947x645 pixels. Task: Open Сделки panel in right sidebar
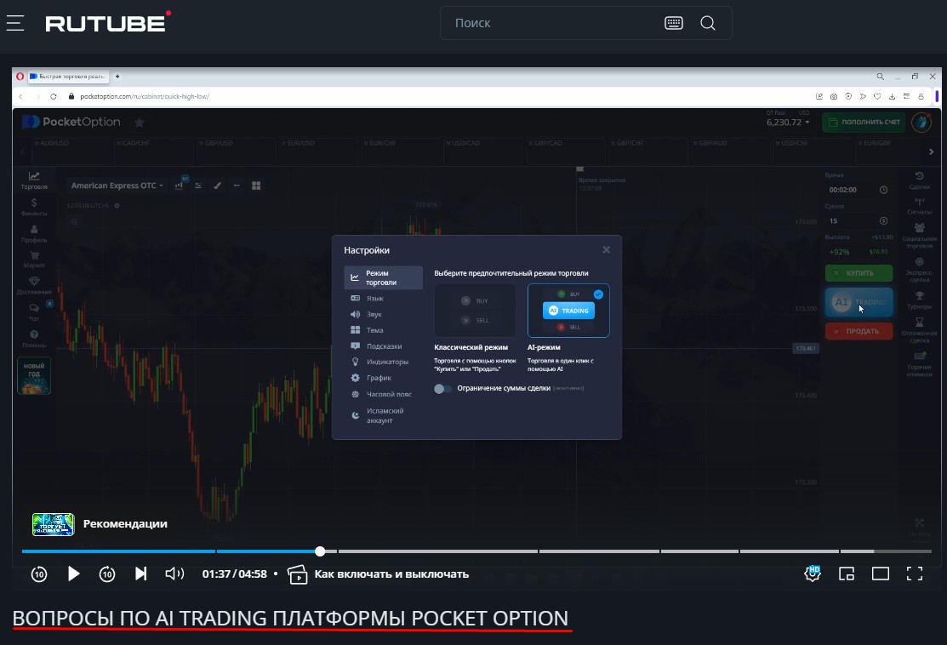919,180
